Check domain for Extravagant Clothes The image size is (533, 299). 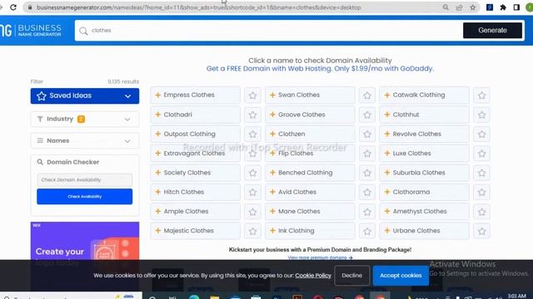coord(194,153)
